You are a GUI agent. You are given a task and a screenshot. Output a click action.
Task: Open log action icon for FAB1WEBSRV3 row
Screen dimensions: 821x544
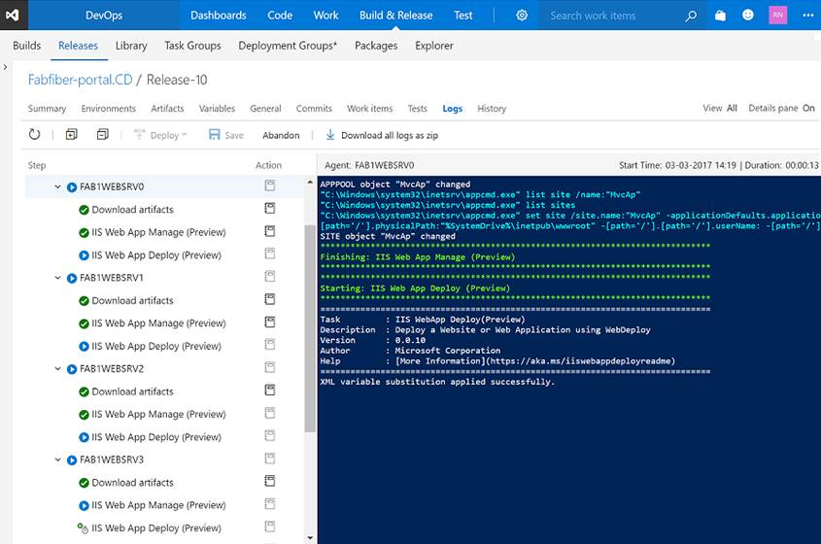tap(270, 459)
